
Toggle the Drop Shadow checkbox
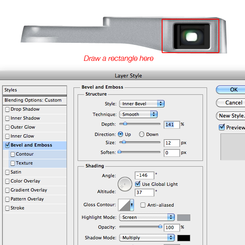[7, 109]
